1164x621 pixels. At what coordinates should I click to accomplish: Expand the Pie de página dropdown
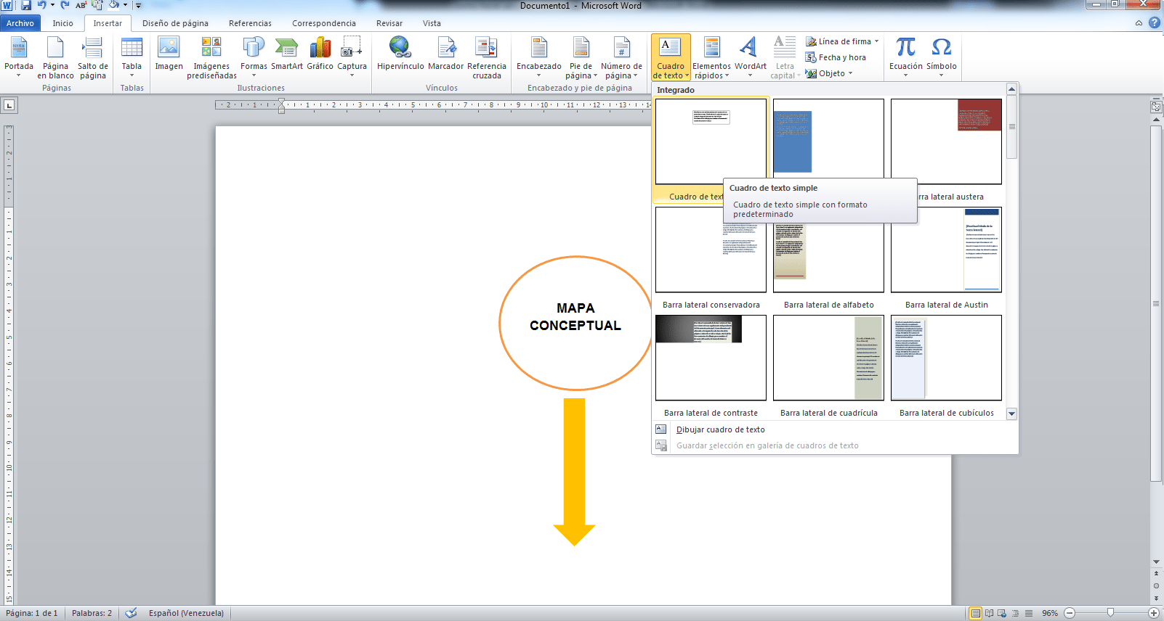tap(581, 57)
